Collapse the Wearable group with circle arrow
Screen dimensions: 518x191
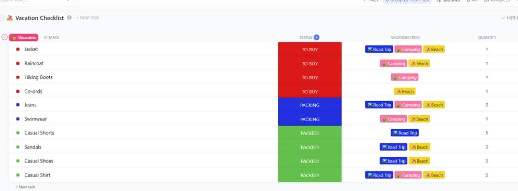[x=4, y=37]
